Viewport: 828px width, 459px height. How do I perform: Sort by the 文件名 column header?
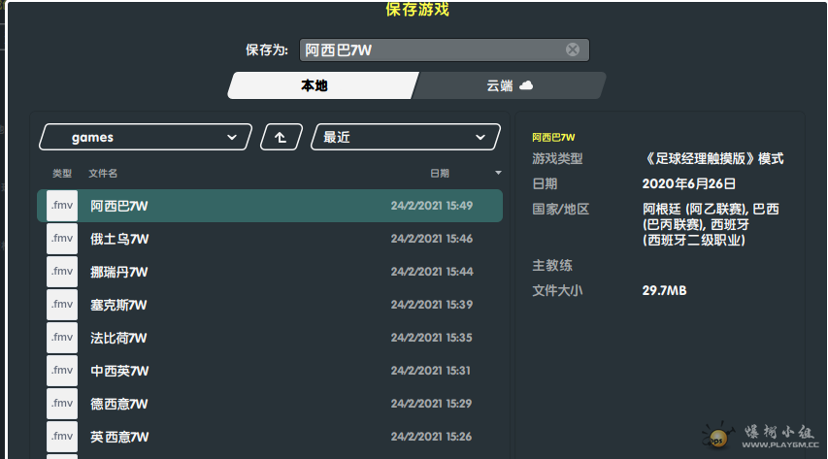point(103,174)
